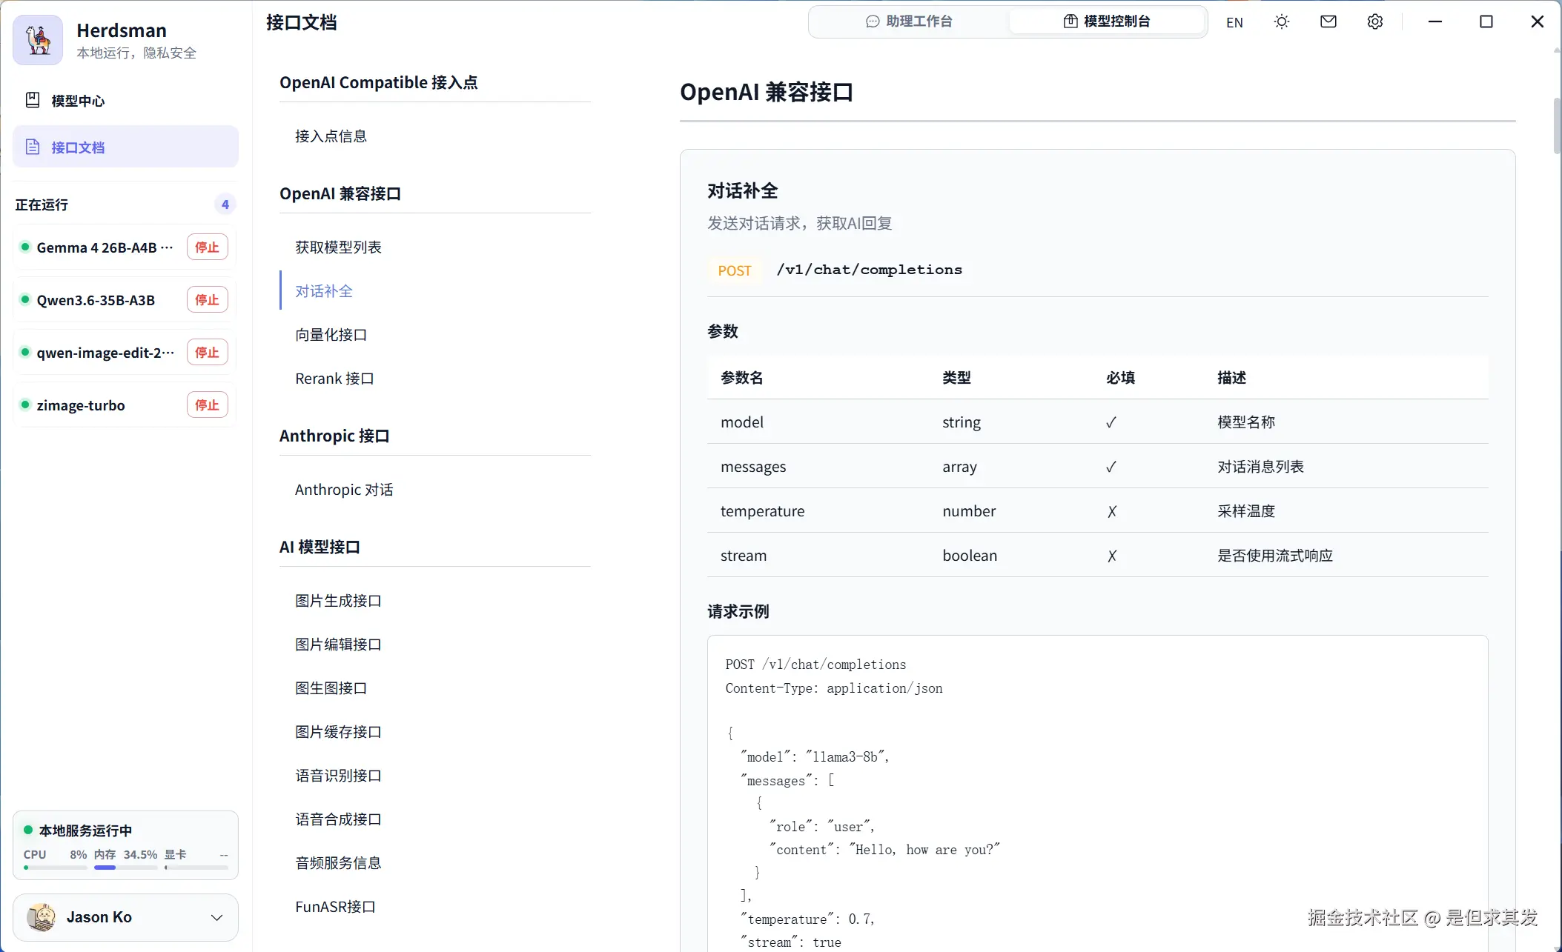This screenshot has width=1562, height=952.
Task: Open the mail envelope icon
Action: pos(1328,22)
